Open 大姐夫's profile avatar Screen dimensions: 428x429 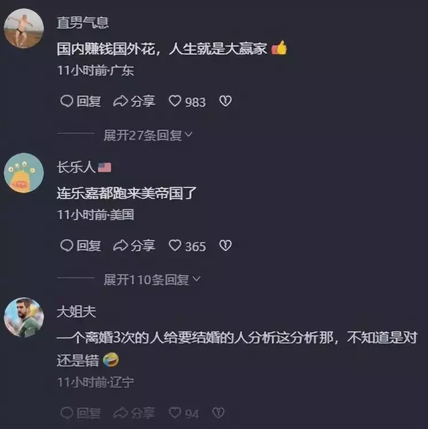(x=24, y=317)
